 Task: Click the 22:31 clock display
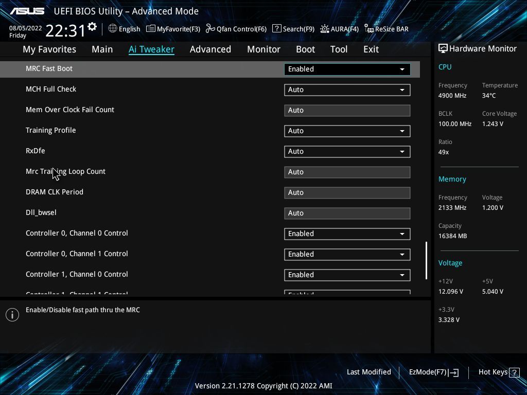pyautogui.click(x=65, y=30)
